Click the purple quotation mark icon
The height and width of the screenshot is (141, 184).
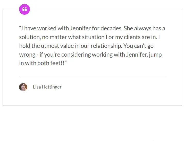pyautogui.click(x=24, y=9)
